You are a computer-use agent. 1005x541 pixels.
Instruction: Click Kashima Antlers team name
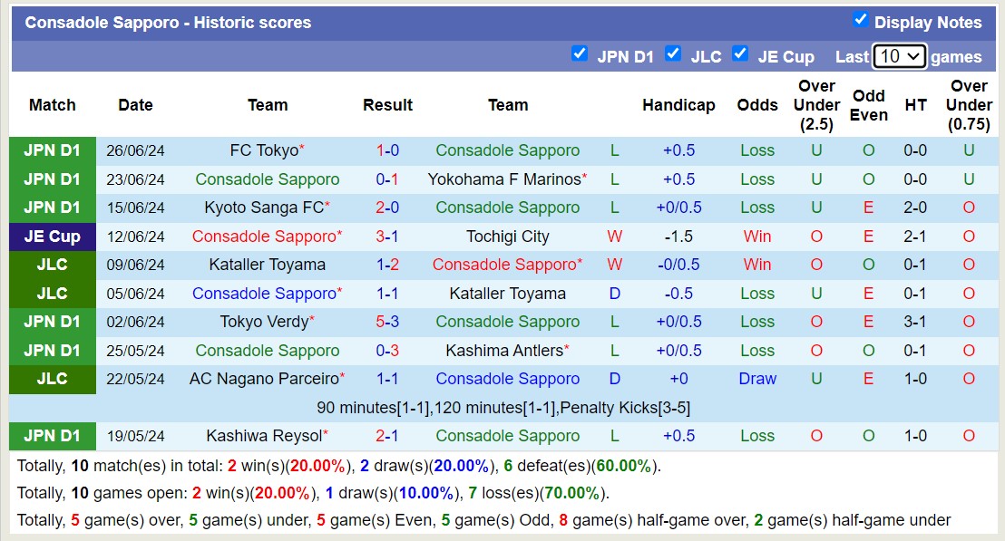click(503, 351)
